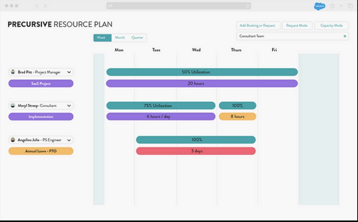Switch to Quarter view tab
Image resolution: width=358 pixels, height=222 pixels.
point(137,38)
